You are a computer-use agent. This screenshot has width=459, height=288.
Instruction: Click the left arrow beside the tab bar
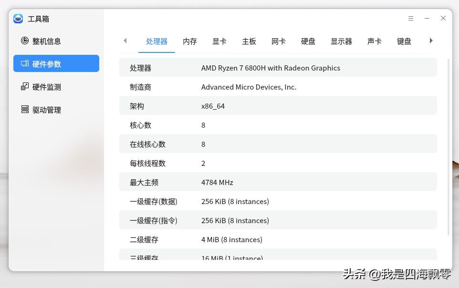[x=125, y=41]
